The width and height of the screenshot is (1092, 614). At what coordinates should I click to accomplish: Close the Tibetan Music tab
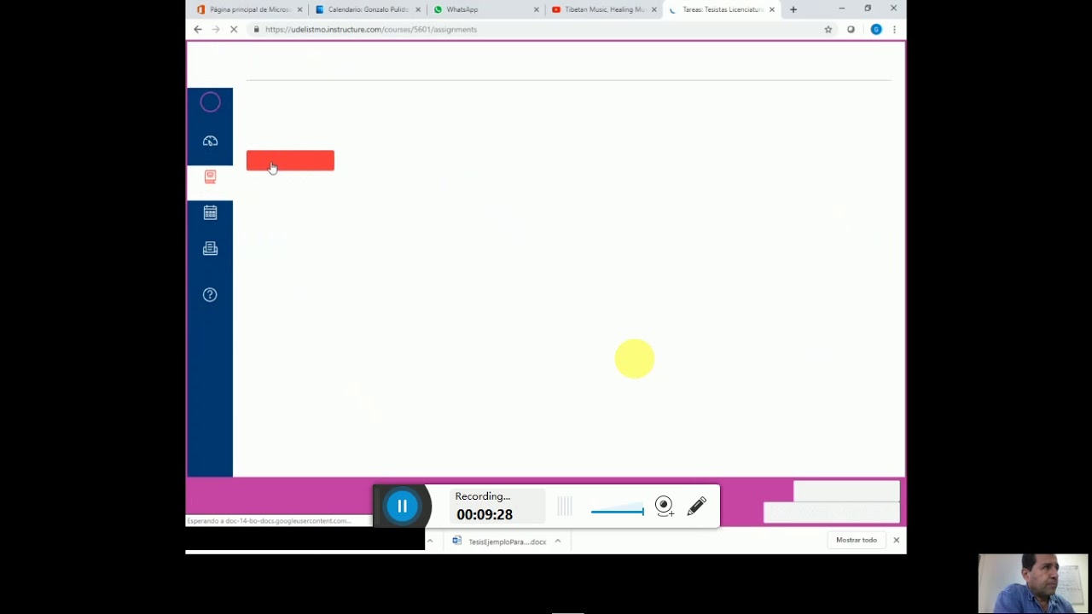(x=654, y=9)
